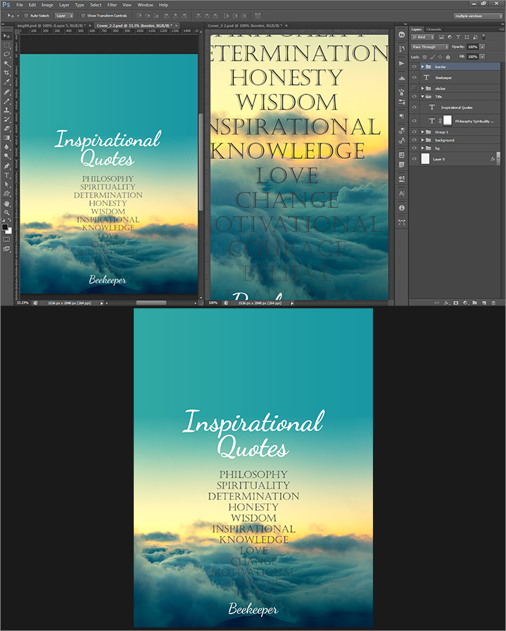The image size is (506, 631).
Task: Open the multiple windows workspace dropdown
Action: coord(478,15)
